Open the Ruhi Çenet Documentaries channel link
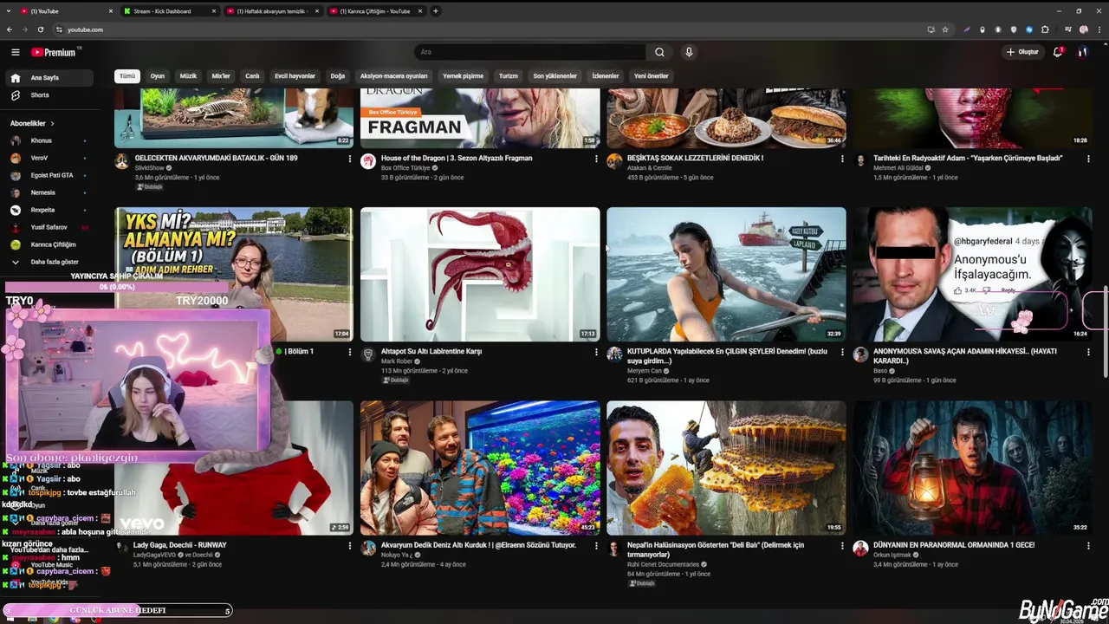 (663, 564)
